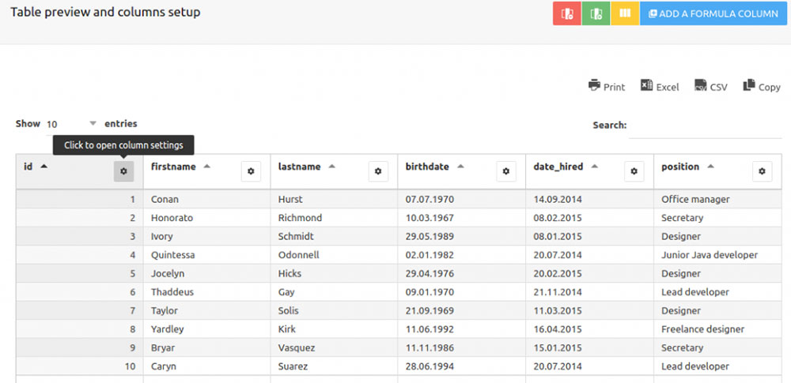The image size is (791, 383).
Task: Export table to Excel
Action: coord(660,86)
